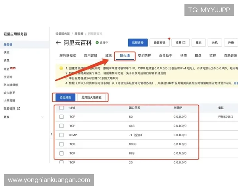Switch to the 命令助手 tab
This screenshot has width=238, height=190.
165,55
